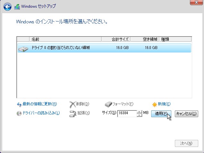Sort by the 合計サイズ column header

(116, 39)
